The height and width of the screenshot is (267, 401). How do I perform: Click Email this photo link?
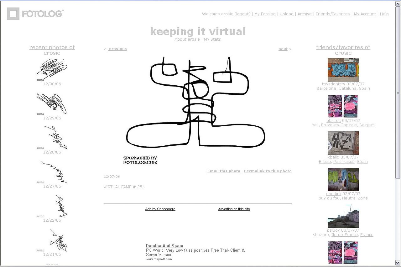(x=224, y=171)
